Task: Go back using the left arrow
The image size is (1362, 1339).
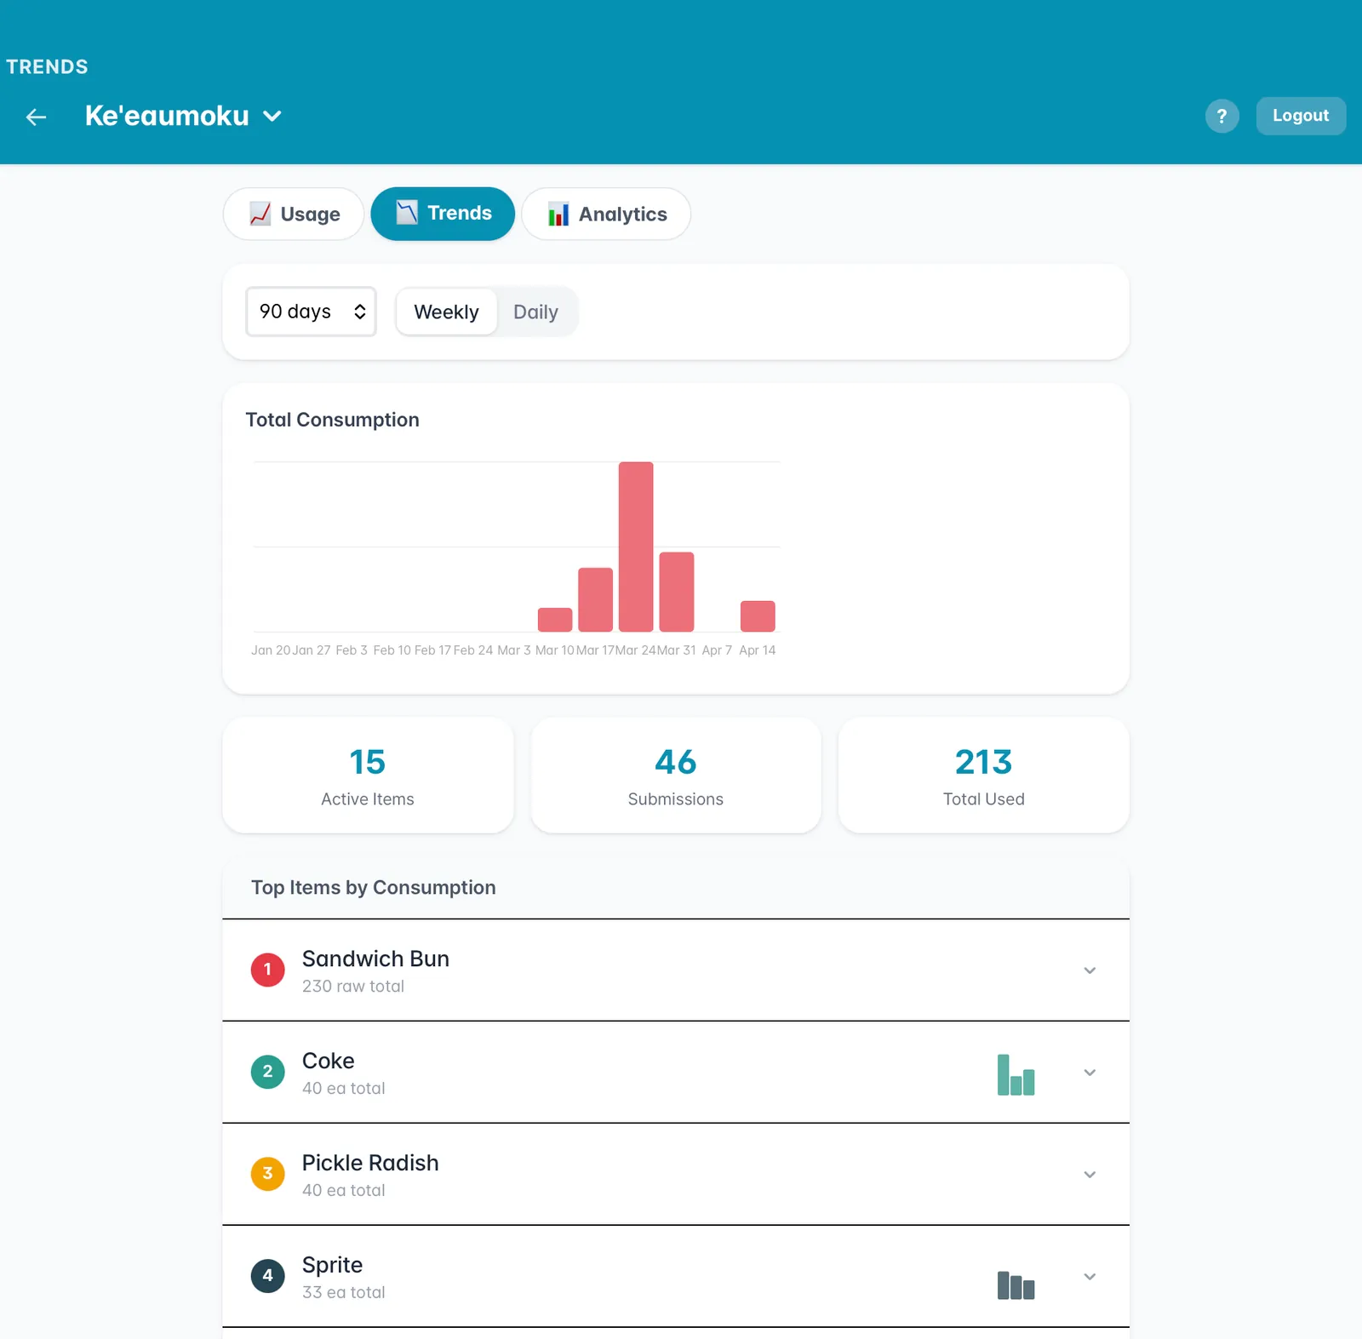Action: pos(36,117)
